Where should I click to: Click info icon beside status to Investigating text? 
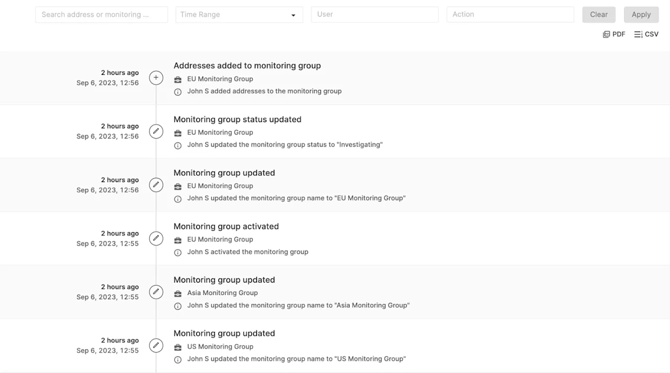(177, 145)
